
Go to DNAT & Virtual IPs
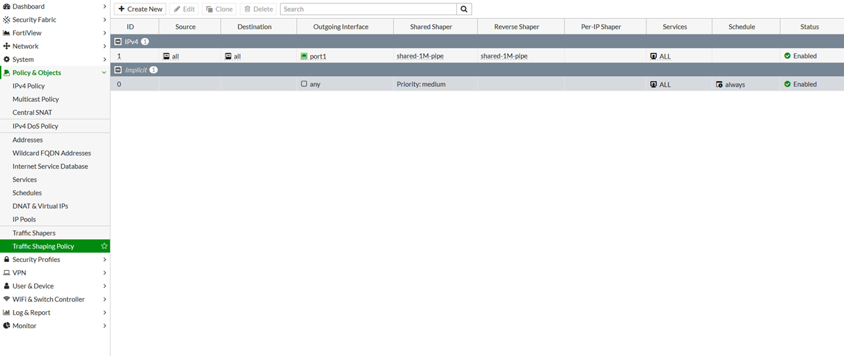click(40, 206)
